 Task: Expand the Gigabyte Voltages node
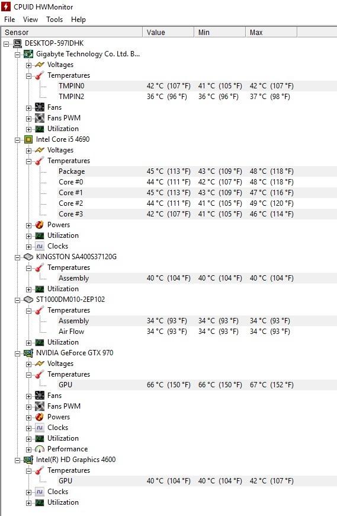(28, 65)
